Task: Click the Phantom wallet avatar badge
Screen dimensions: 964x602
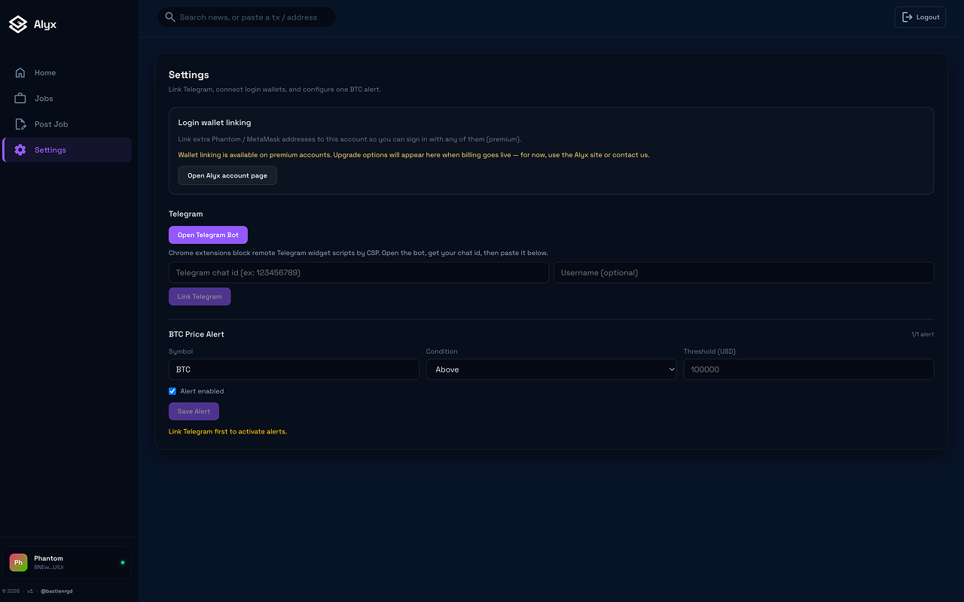Action: coord(19,562)
